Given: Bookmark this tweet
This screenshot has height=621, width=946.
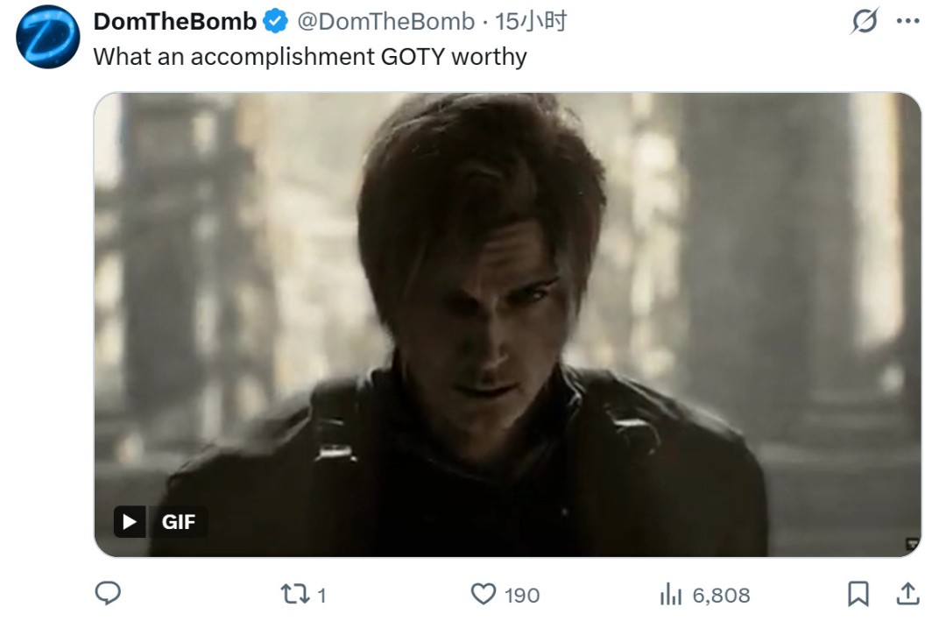Looking at the screenshot, I should (x=858, y=595).
